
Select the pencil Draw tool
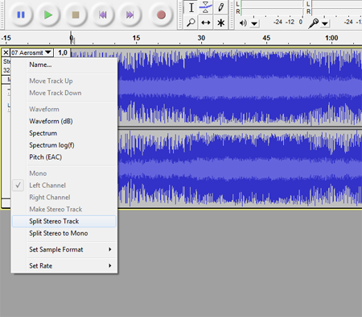(221, 7)
